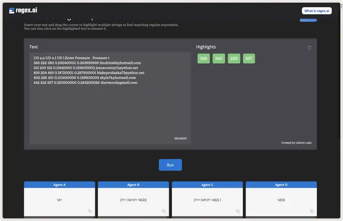Screen dimensions: 343x221
Task: Open the 'What is regex.ai' page
Action: (x=316, y=11)
